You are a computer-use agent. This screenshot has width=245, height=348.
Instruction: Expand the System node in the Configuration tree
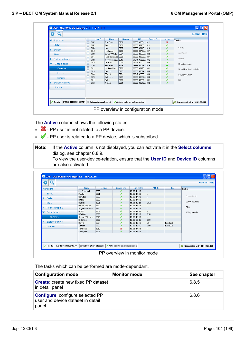pyautogui.click(x=51, y=50)
